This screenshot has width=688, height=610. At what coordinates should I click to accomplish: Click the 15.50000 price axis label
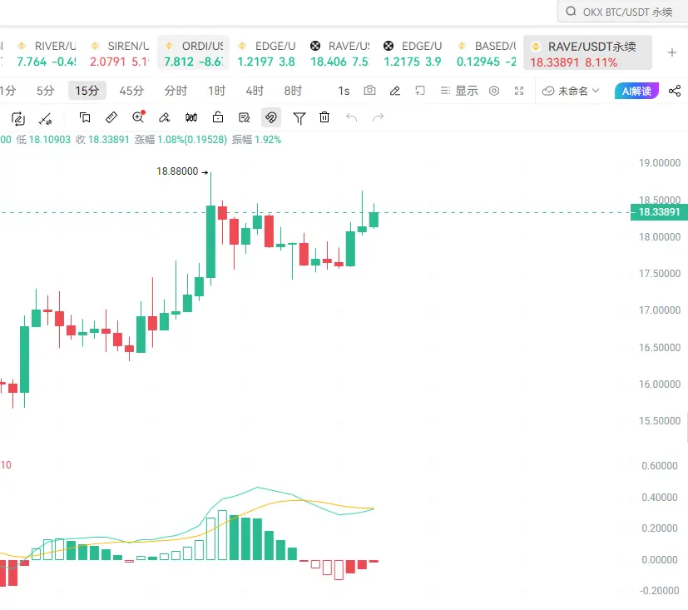(x=660, y=421)
